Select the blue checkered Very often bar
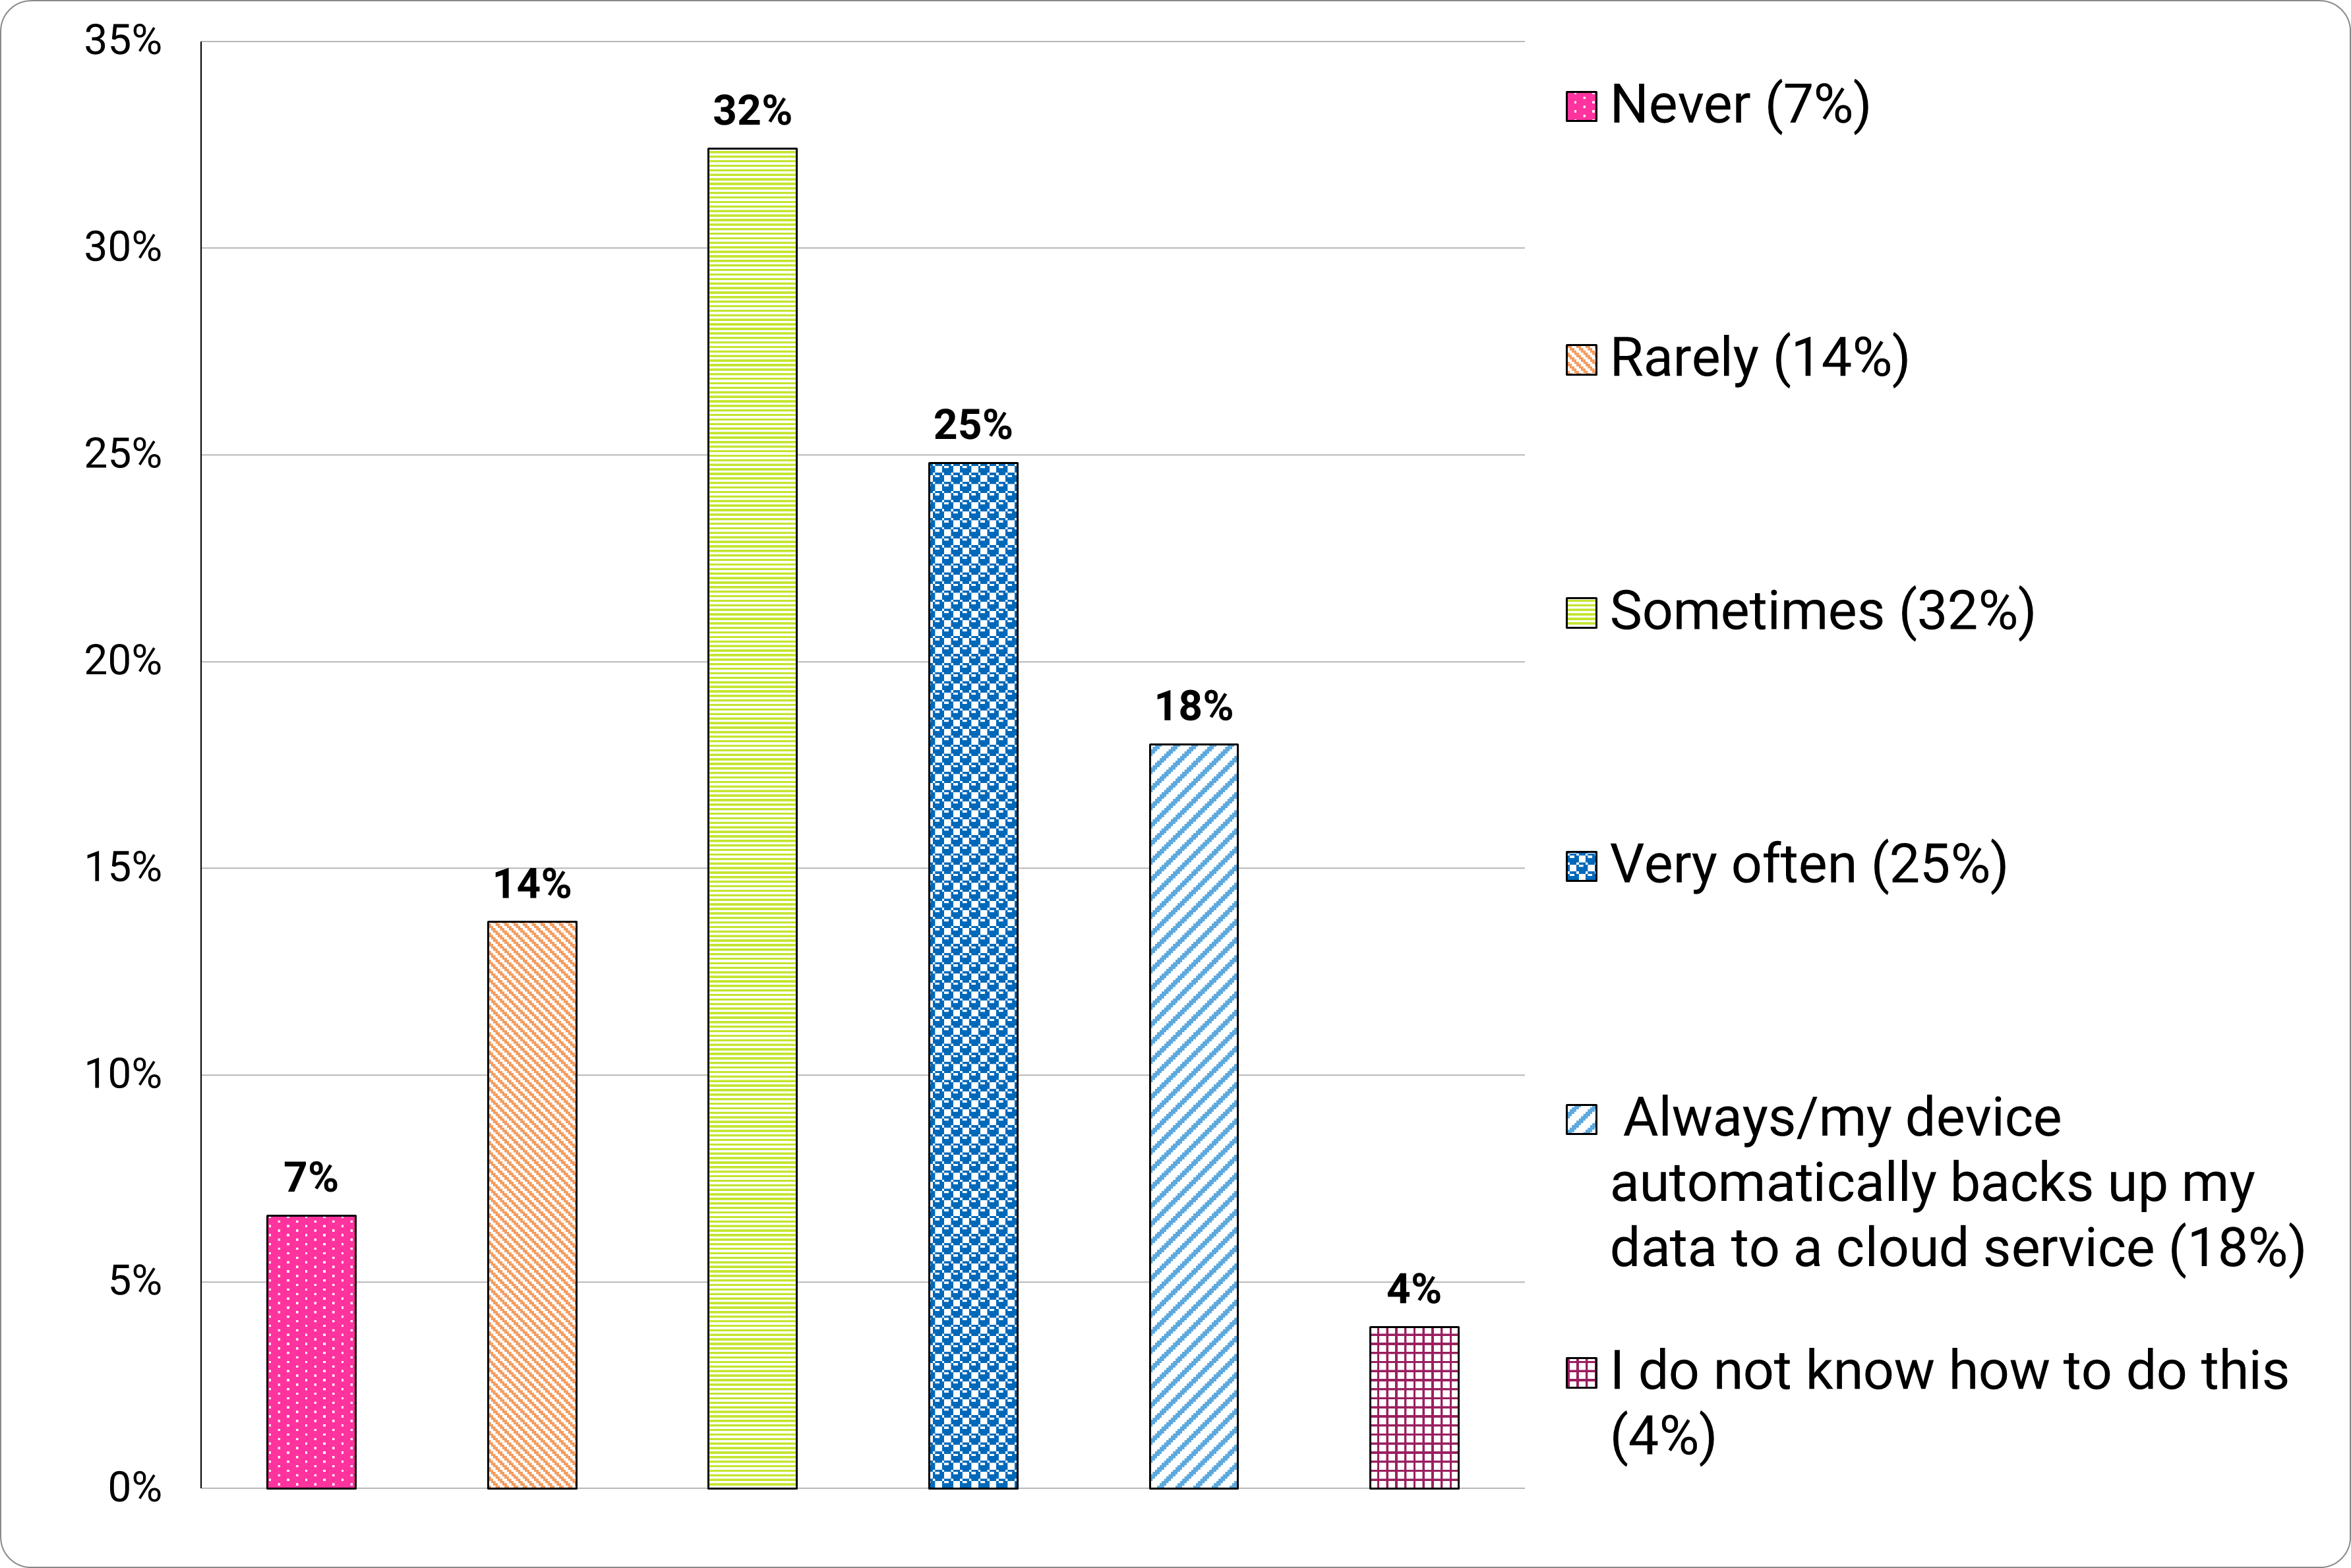Screen dimensions: 2351x1568 tap(973, 975)
